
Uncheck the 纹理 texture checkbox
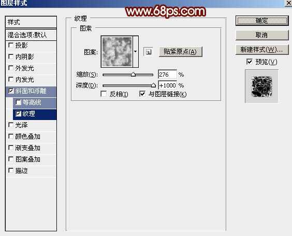[18, 114]
